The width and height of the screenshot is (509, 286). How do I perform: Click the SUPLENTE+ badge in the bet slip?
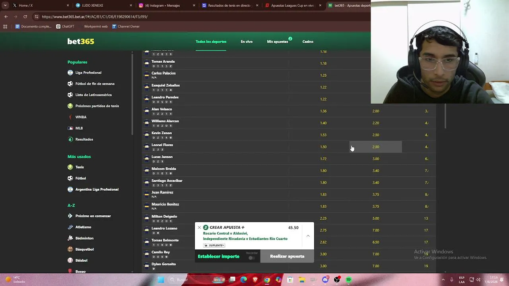coord(214,245)
